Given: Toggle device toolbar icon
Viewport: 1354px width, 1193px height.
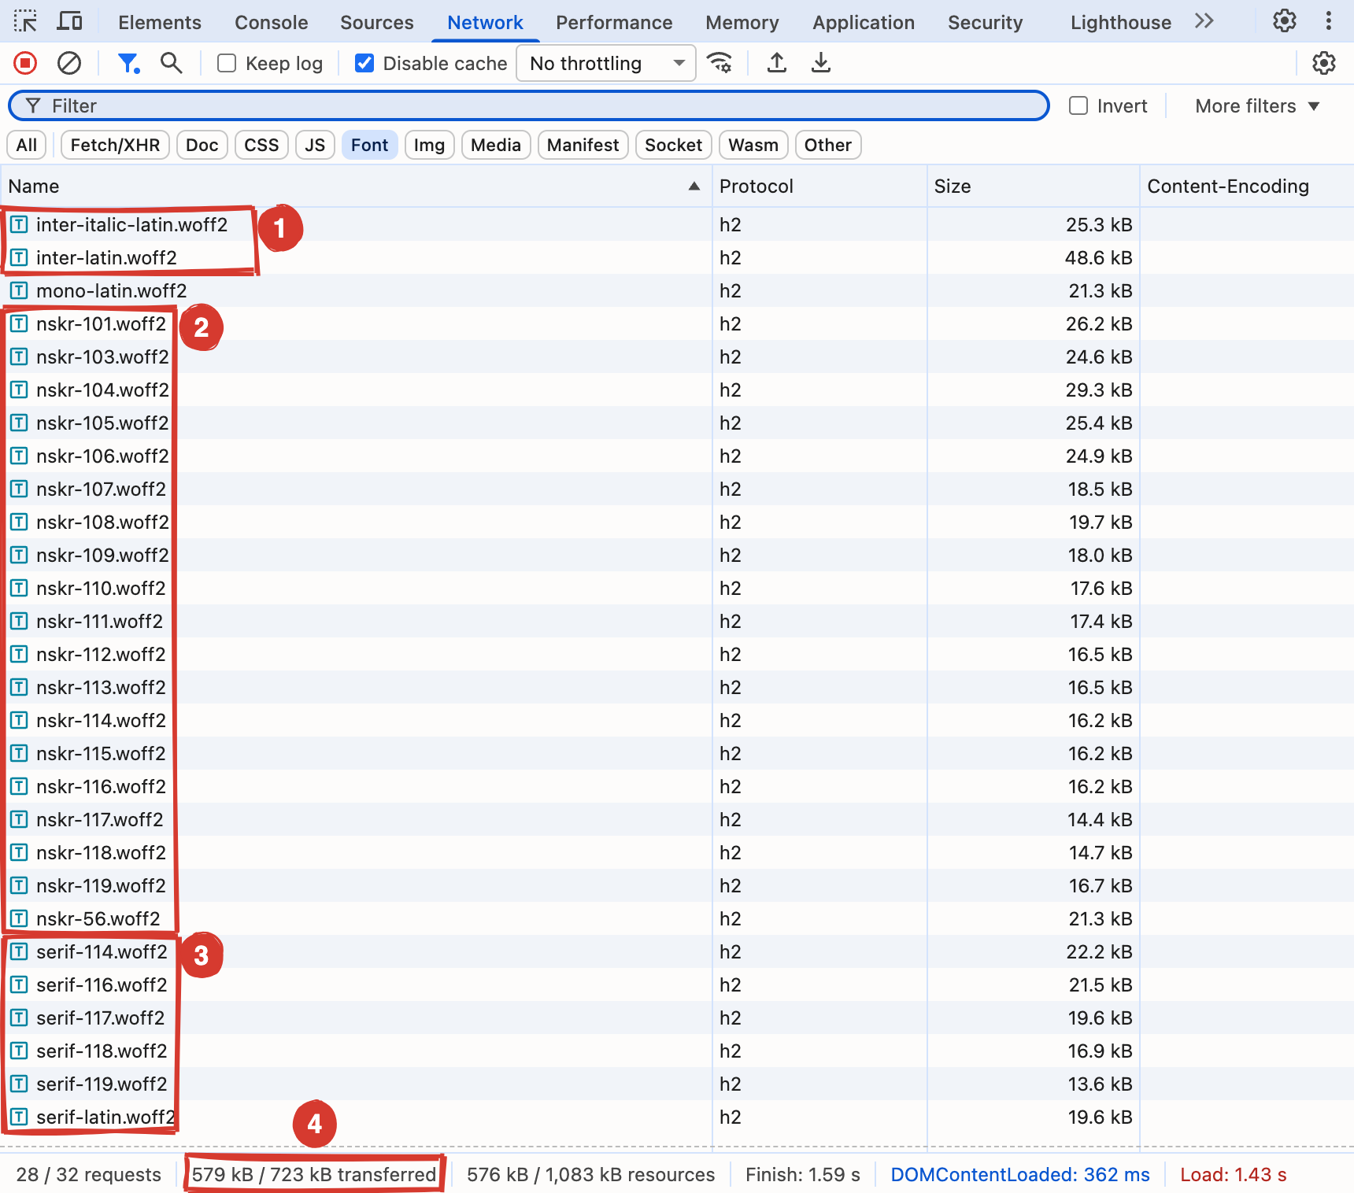Looking at the screenshot, I should 70,21.
